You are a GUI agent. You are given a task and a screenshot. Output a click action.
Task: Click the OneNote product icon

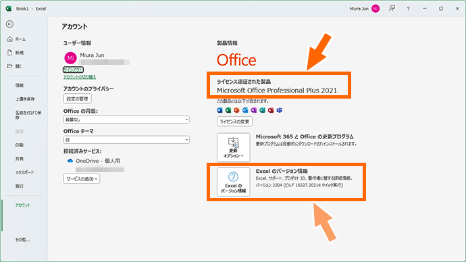[x=254, y=110]
